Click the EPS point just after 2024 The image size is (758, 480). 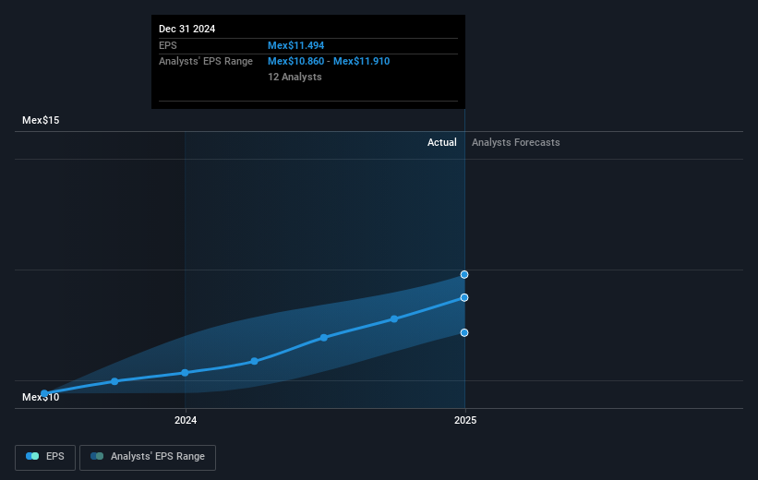coord(254,361)
